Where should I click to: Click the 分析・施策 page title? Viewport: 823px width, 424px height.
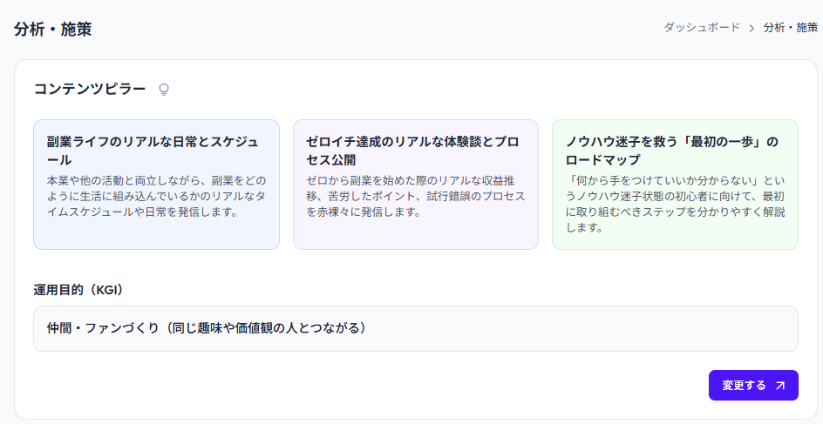(x=53, y=30)
